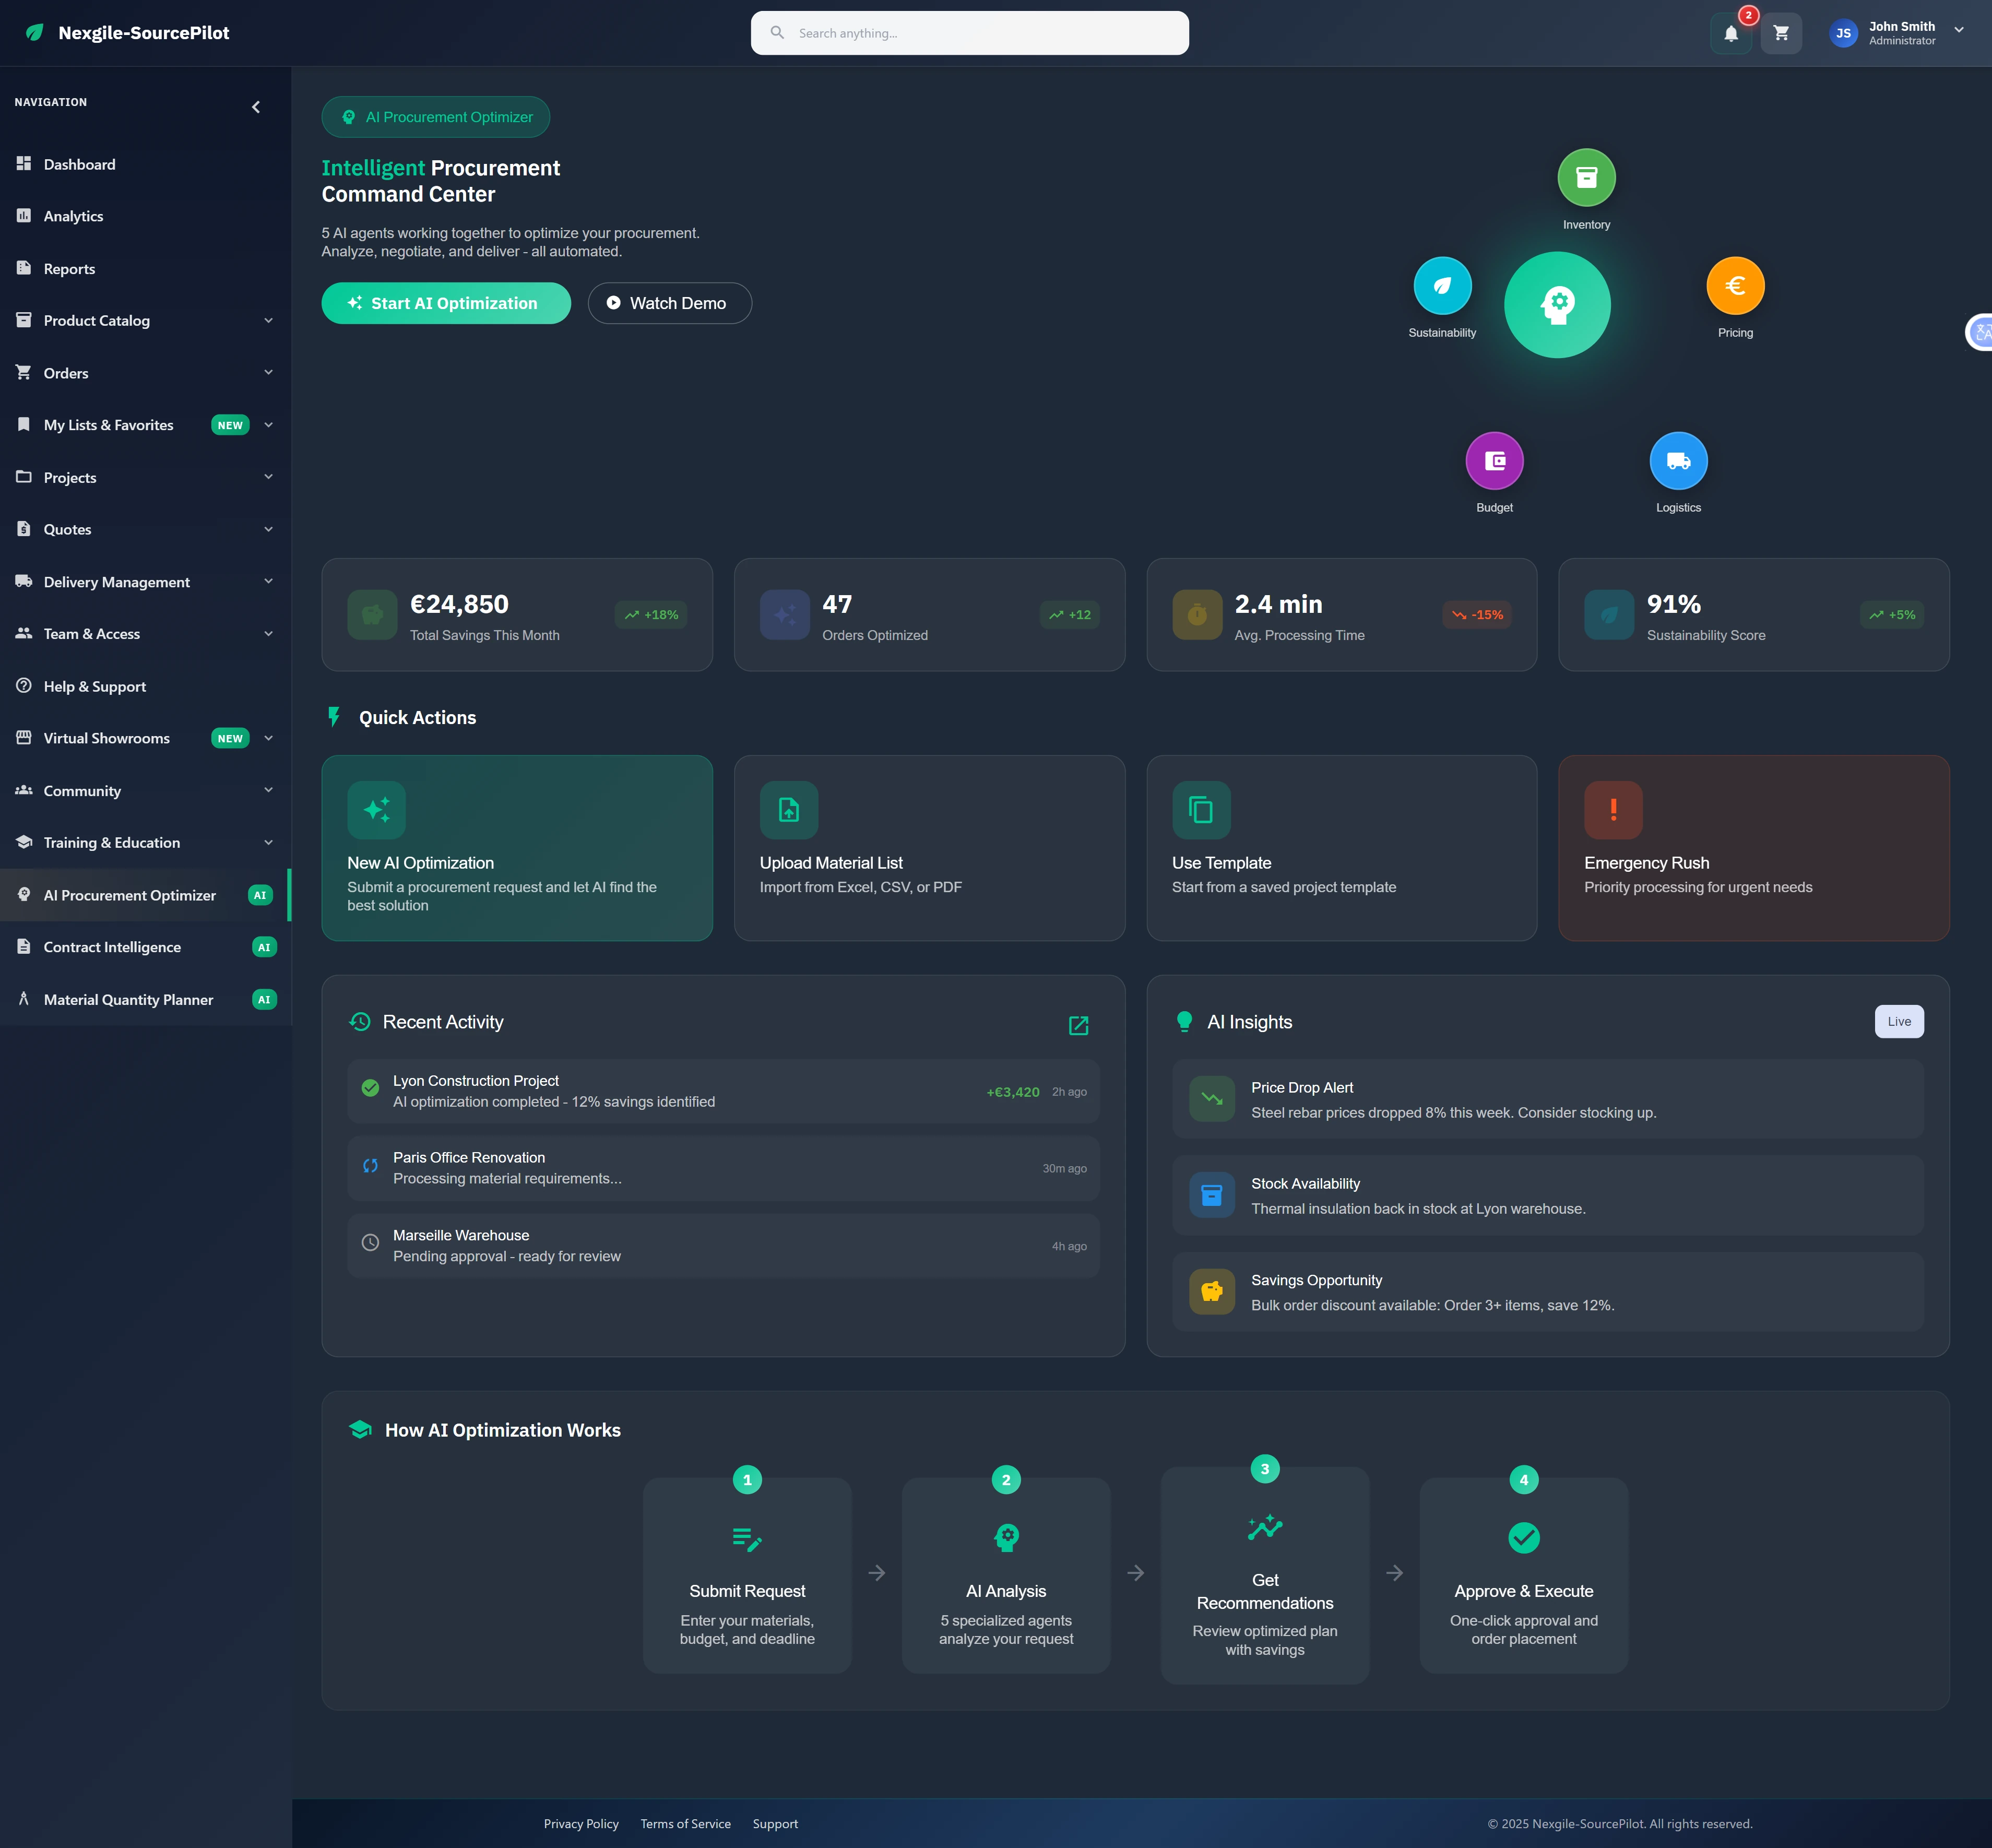Expand the Product Catalog section

[268, 320]
